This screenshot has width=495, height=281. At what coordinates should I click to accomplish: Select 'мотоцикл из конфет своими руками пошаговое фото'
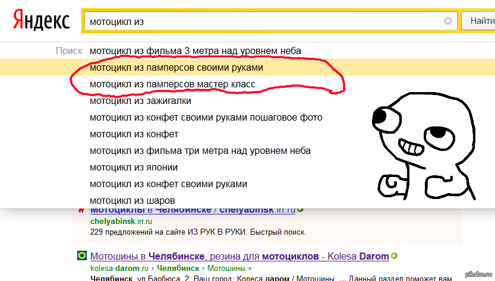point(206,118)
